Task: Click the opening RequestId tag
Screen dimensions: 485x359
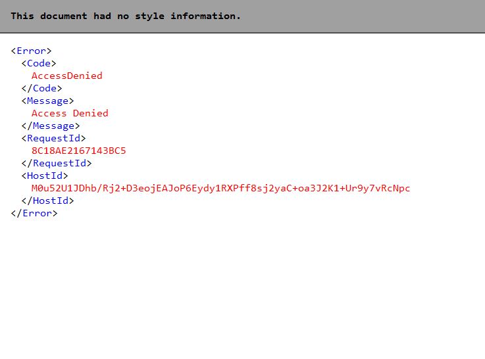Action: point(53,139)
